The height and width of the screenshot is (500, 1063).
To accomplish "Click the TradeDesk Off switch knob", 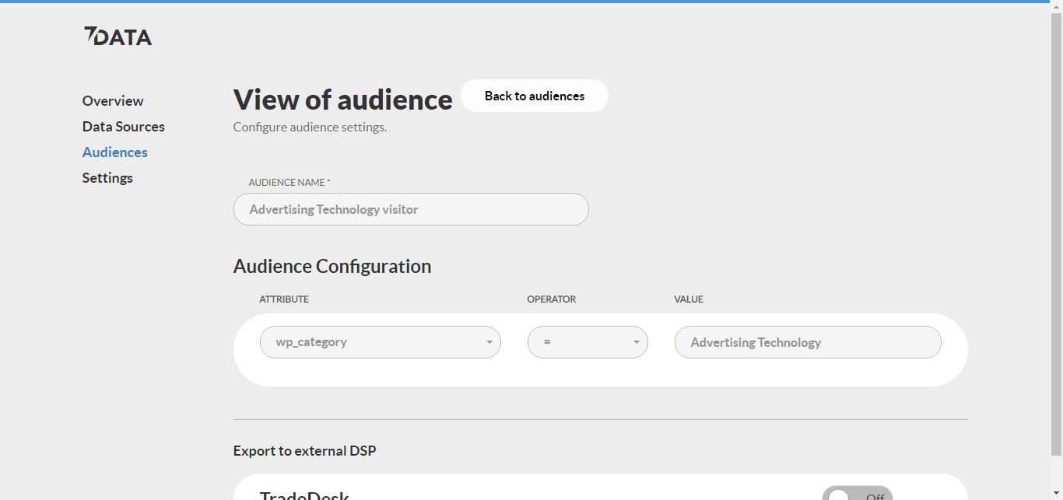I will tap(838, 495).
